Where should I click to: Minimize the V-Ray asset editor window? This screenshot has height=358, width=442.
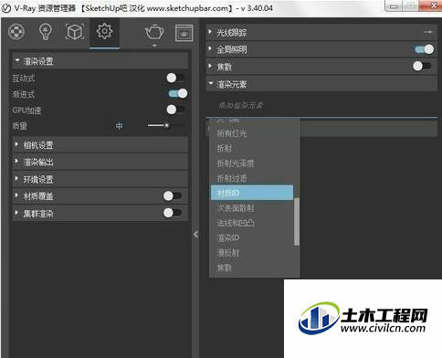[x=394, y=5]
